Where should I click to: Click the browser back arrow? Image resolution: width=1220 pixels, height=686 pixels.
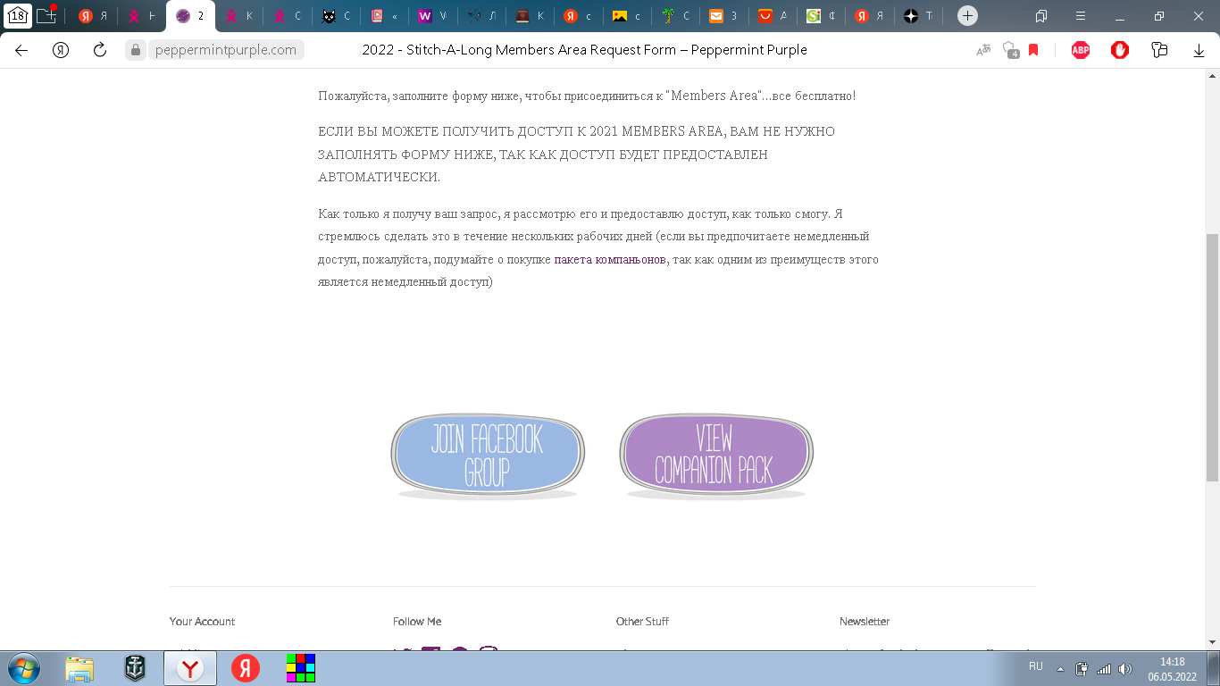pos(21,50)
